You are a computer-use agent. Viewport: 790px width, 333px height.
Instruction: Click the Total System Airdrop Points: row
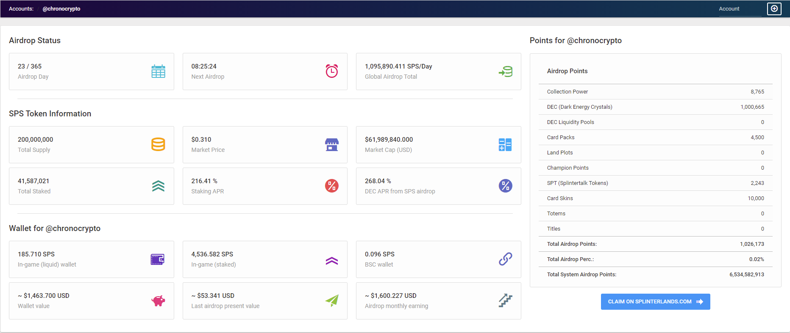[x=655, y=275]
